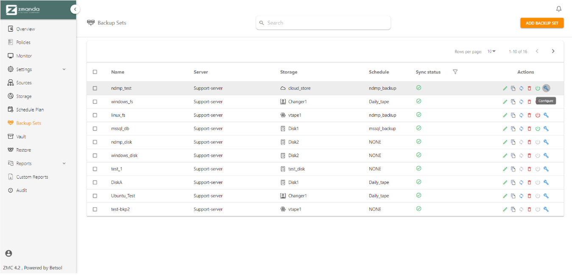
Task: Duplicate the DiskA backup set
Action: point(513,183)
